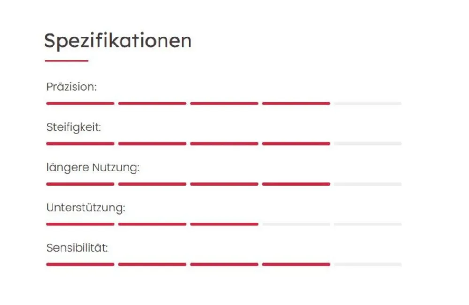Click the first segment of Sensibilität bar
This screenshot has width=469, height=305.
[80, 265]
